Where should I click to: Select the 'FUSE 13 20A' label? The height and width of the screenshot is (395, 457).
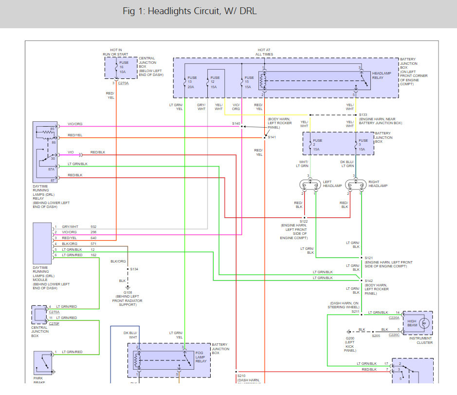(x=192, y=82)
